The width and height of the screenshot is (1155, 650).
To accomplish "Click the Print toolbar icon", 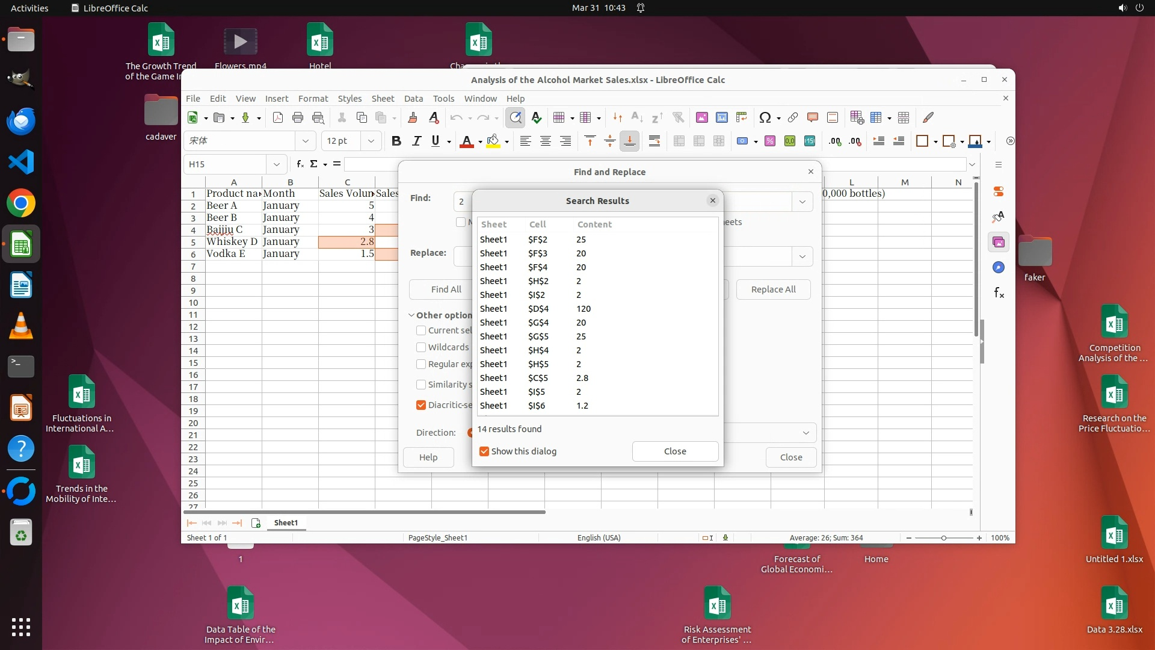I will coord(298,118).
